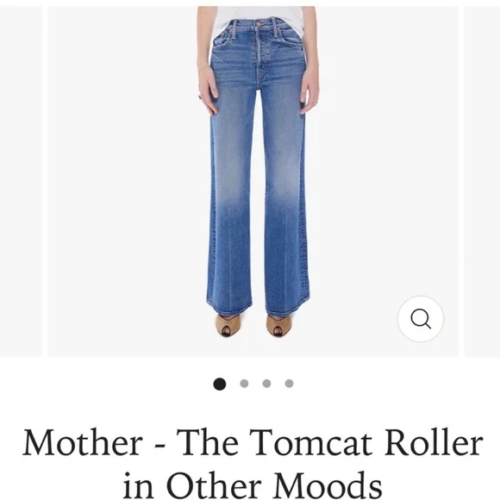Viewport: 500px width, 500px height.
Task: Jump to the third carousel dot
Action: [x=266, y=384]
